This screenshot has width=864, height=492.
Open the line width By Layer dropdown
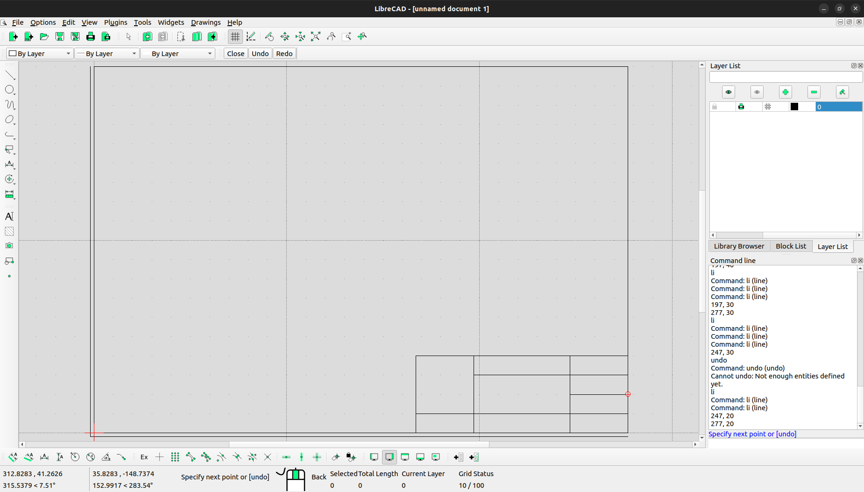click(x=107, y=54)
